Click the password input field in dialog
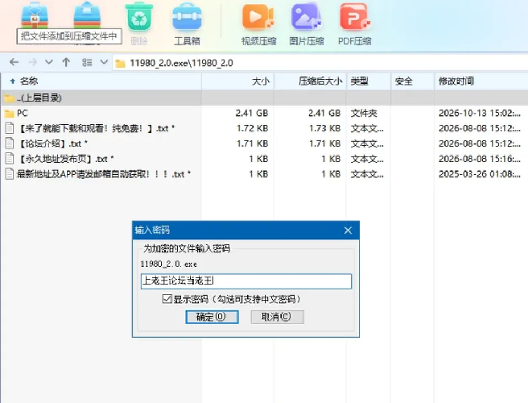The height and width of the screenshot is (403, 528). pyautogui.click(x=246, y=281)
